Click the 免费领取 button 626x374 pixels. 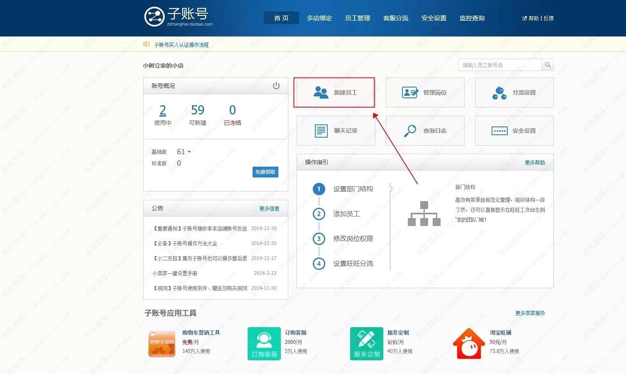click(265, 172)
